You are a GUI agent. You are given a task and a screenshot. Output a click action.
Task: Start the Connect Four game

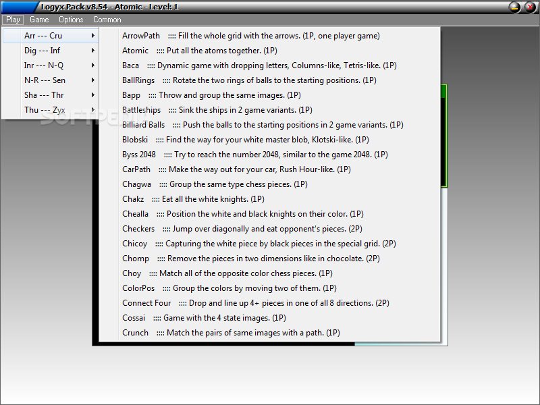click(x=269, y=303)
